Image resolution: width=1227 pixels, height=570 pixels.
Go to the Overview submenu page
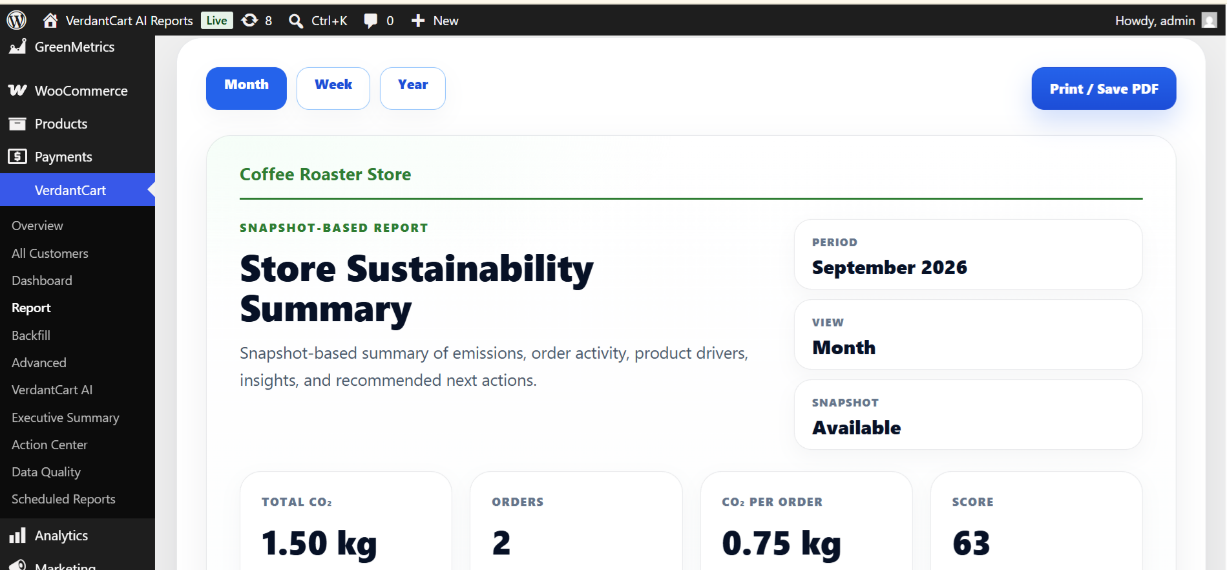[x=37, y=226]
